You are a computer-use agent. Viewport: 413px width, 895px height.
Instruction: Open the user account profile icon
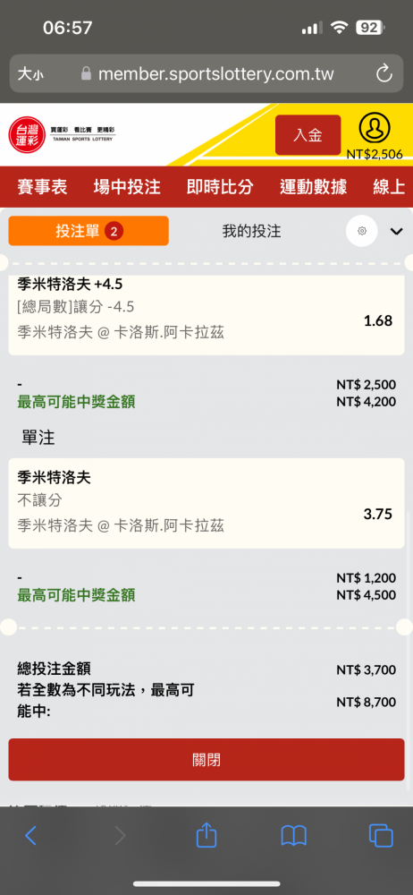(x=375, y=128)
